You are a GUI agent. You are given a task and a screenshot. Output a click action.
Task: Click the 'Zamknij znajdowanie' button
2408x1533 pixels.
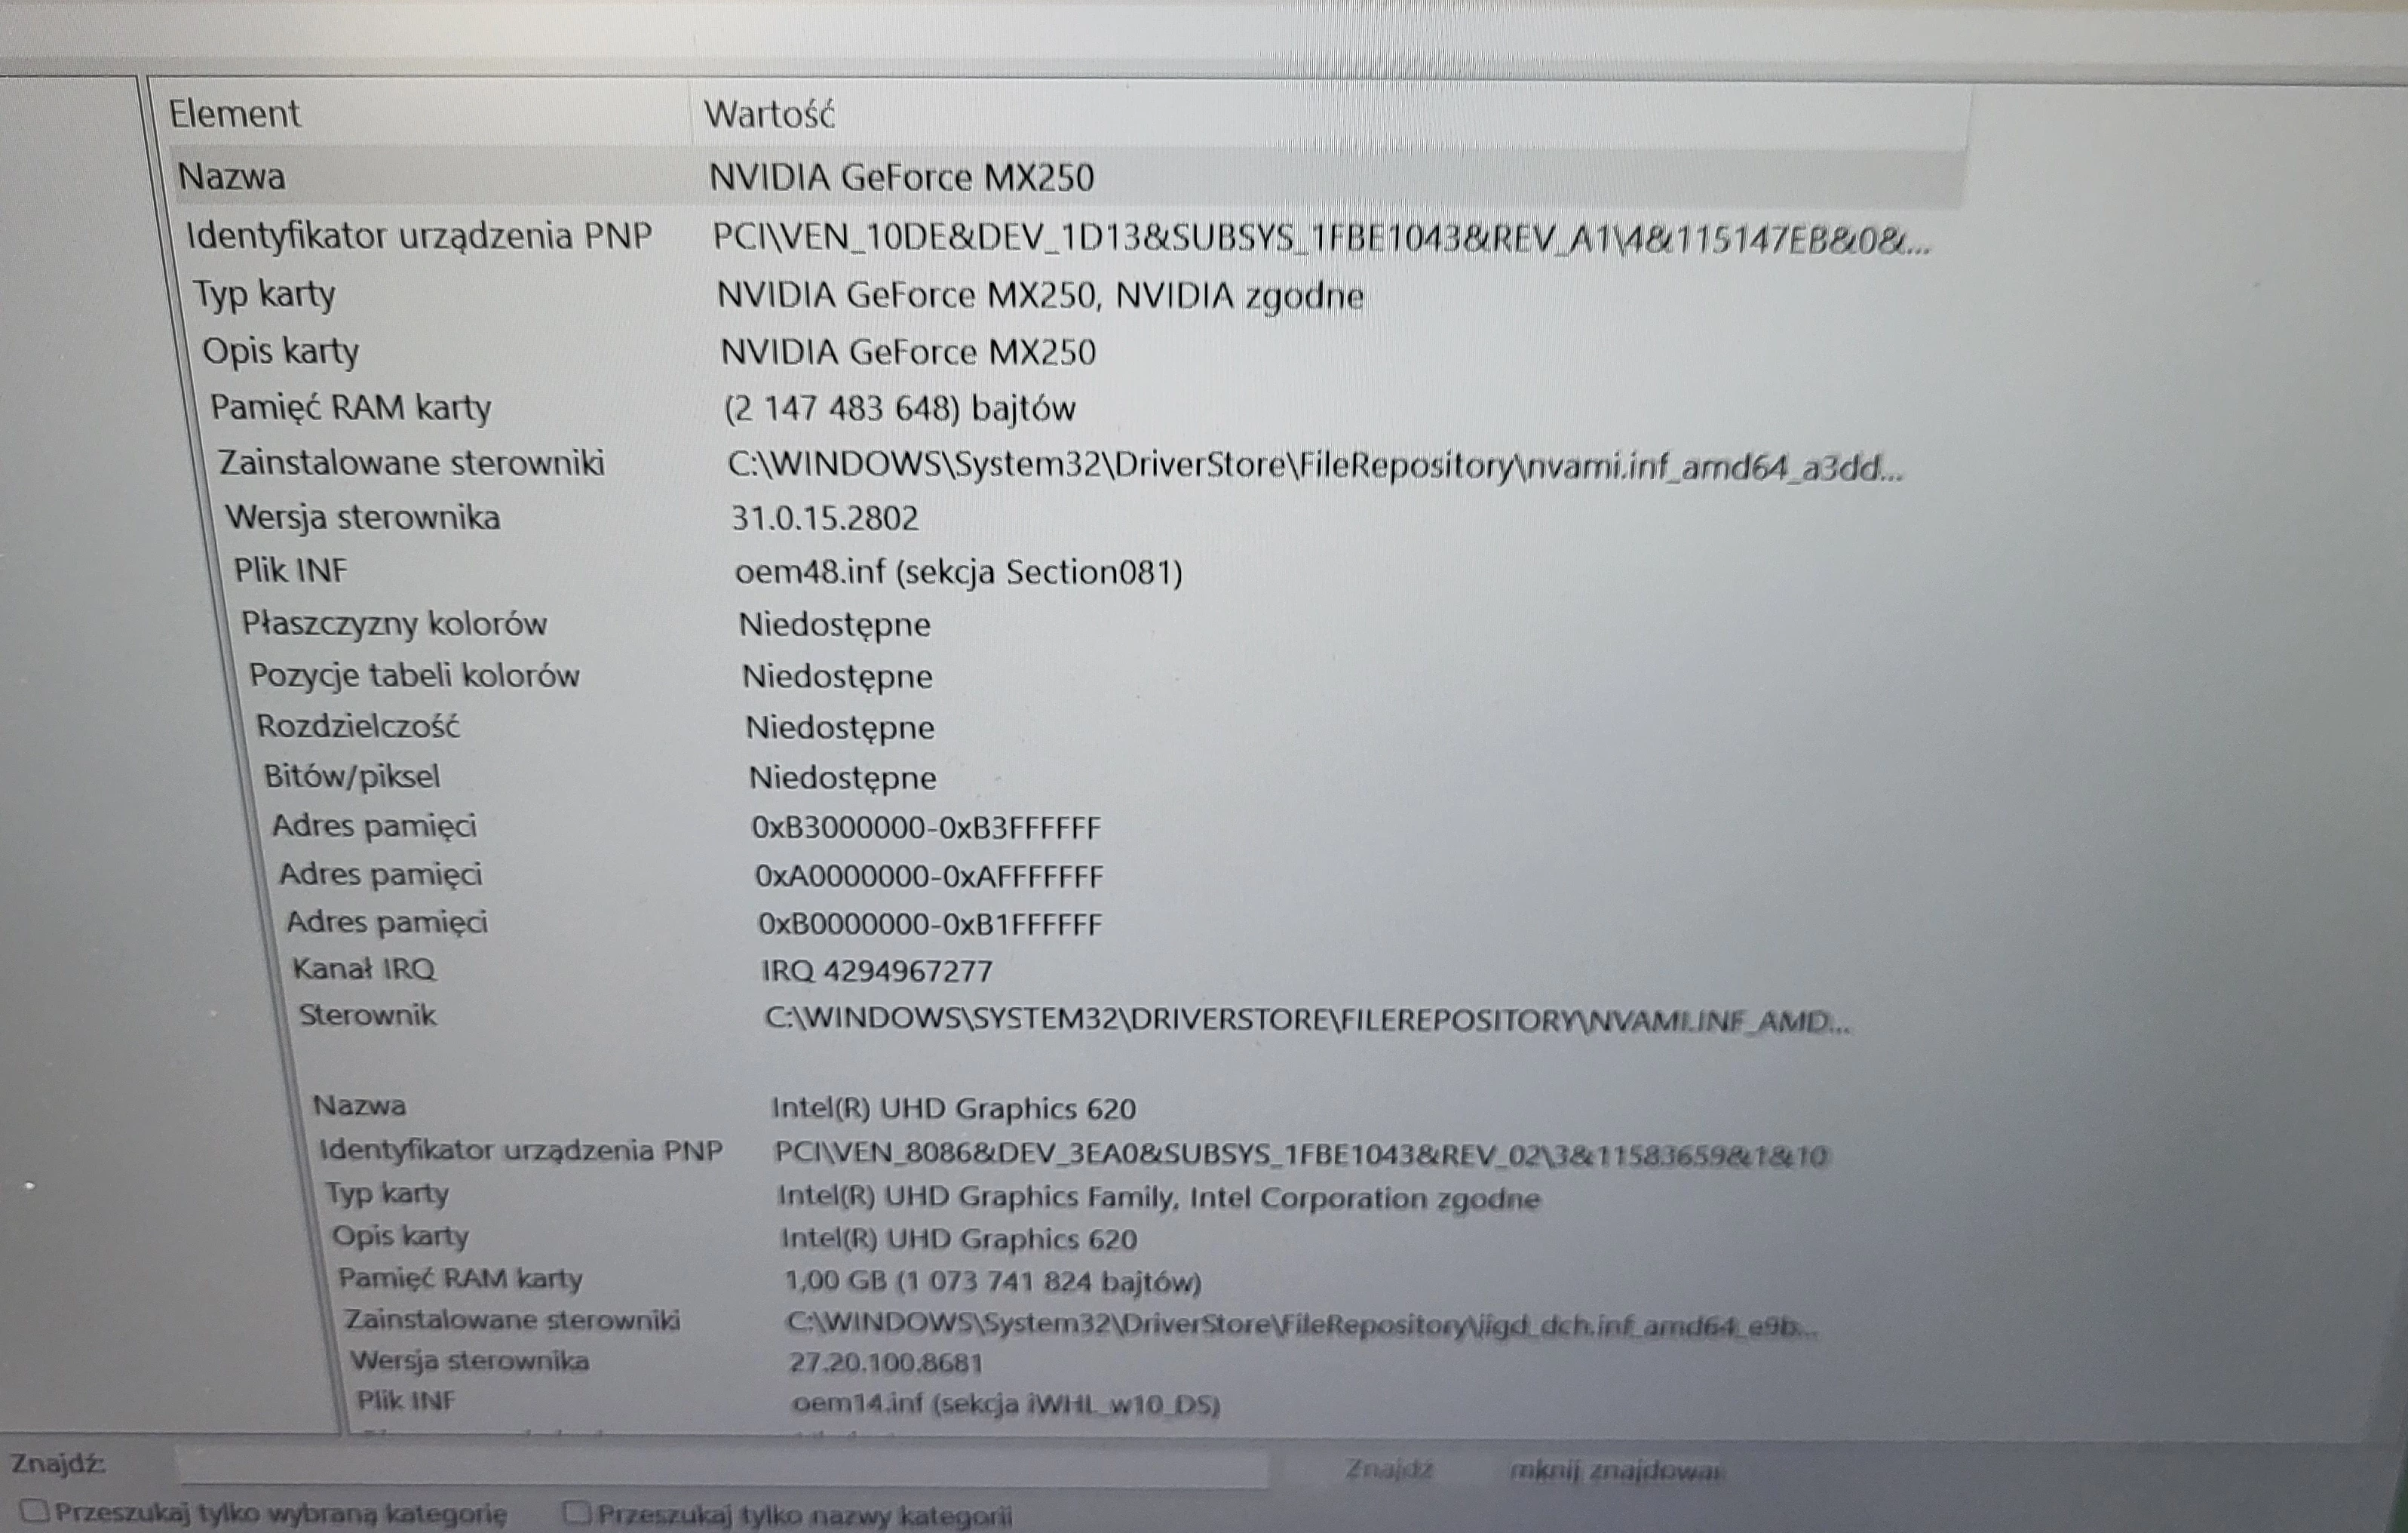[1617, 1471]
